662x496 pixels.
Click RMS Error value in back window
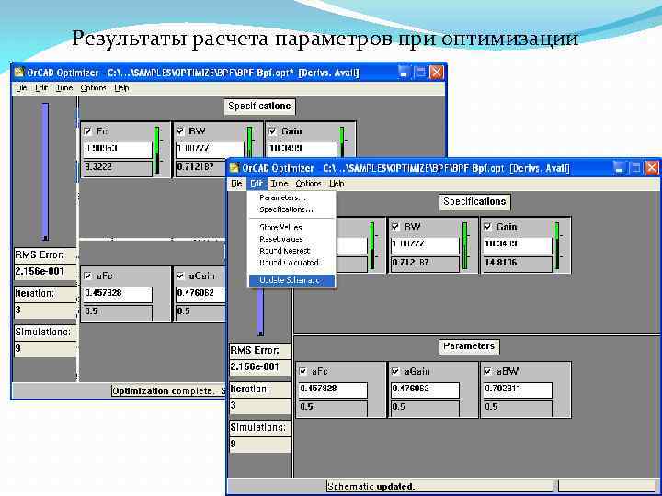45,272
